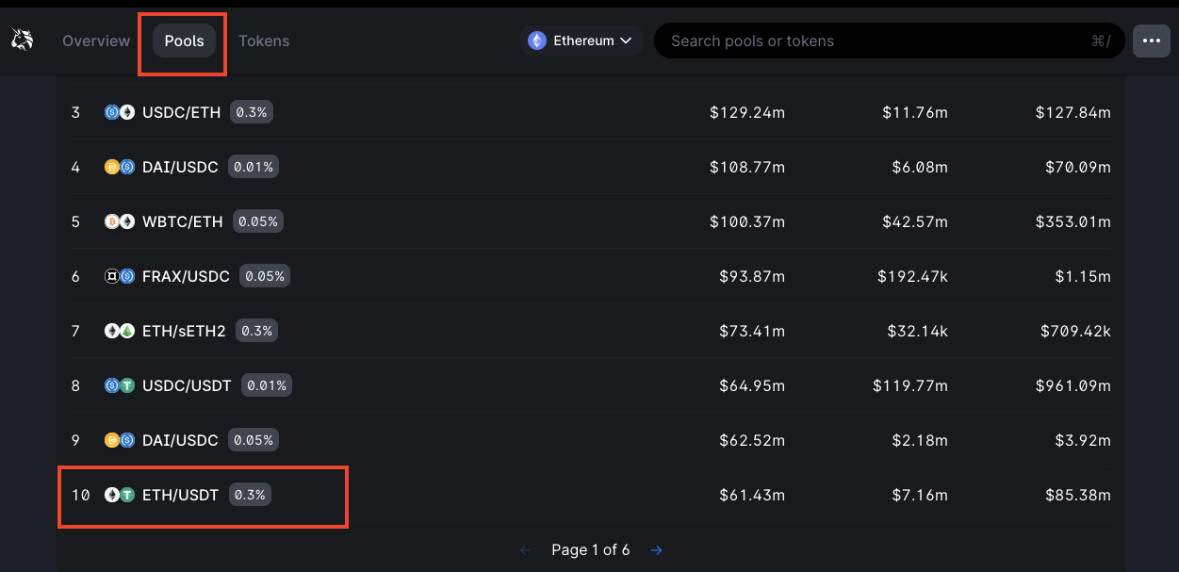Open the three-dots more menu
Viewport: 1179px width, 572px height.
pos(1151,41)
